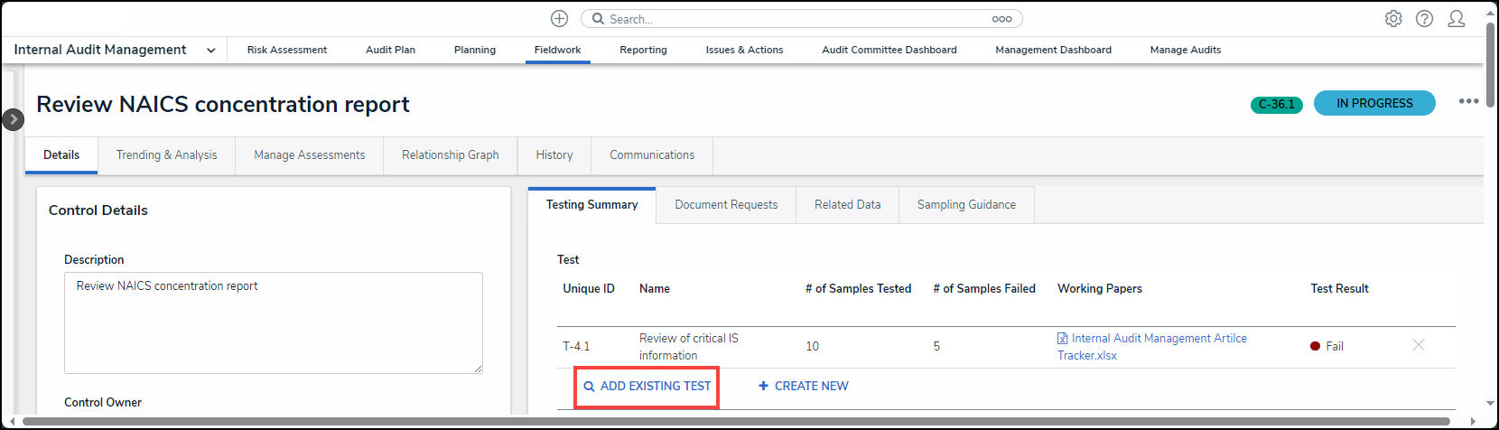
Task: Expand the collapsed left side panel arrow
Action: coord(13,119)
